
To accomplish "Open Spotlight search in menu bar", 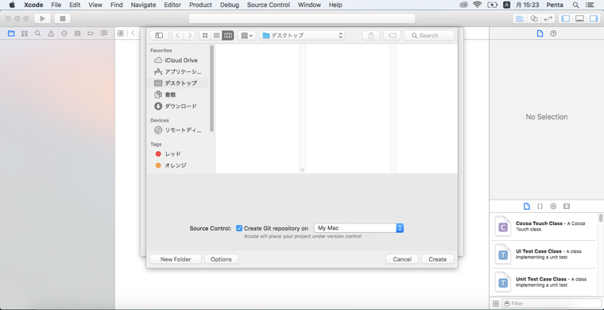I will point(575,5).
